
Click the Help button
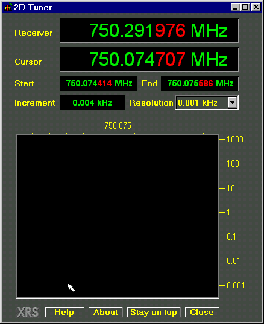point(64,312)
